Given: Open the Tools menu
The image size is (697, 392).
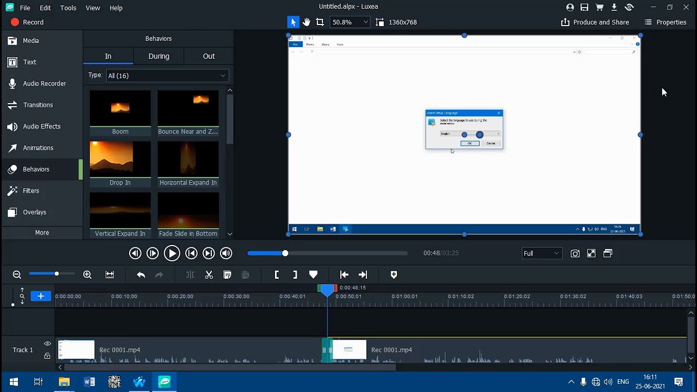Looking at the screenshot, I should tap(68, 8).
